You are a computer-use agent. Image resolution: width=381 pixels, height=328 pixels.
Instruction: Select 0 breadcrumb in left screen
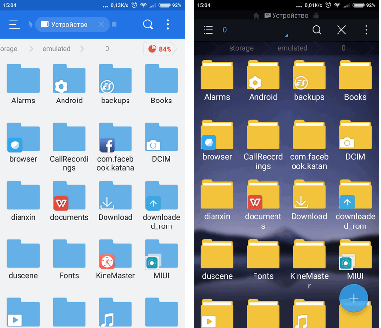click(x=107, y=49)
